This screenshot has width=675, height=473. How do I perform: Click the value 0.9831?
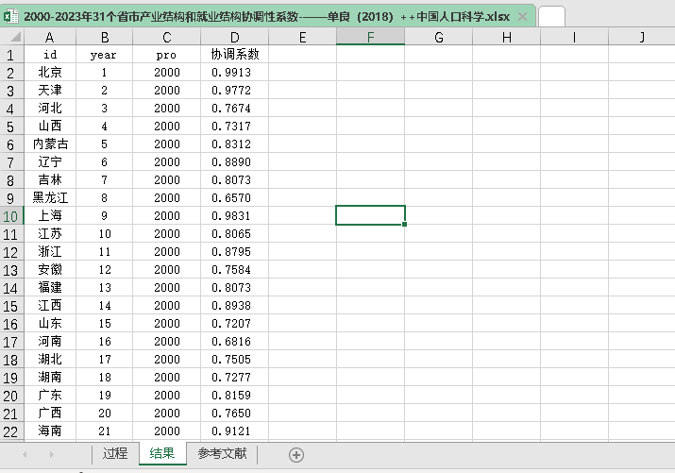click(231, 215)
